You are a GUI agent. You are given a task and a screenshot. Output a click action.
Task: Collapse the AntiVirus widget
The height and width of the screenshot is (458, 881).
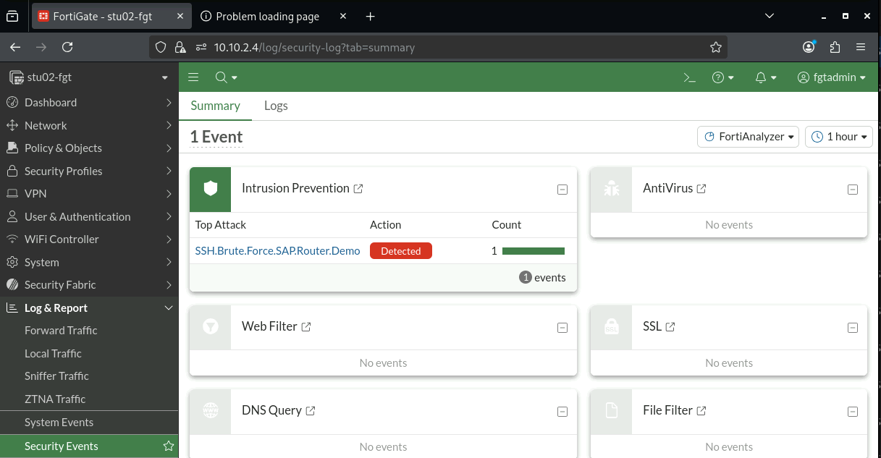click(x=853, y=190)
